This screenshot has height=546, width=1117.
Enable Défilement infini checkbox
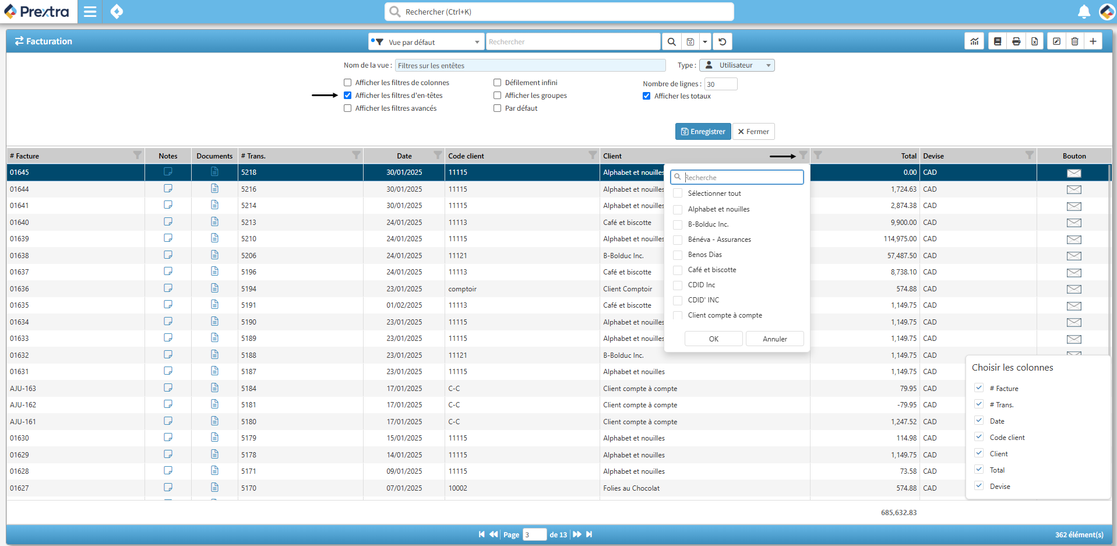coord(498,83)
